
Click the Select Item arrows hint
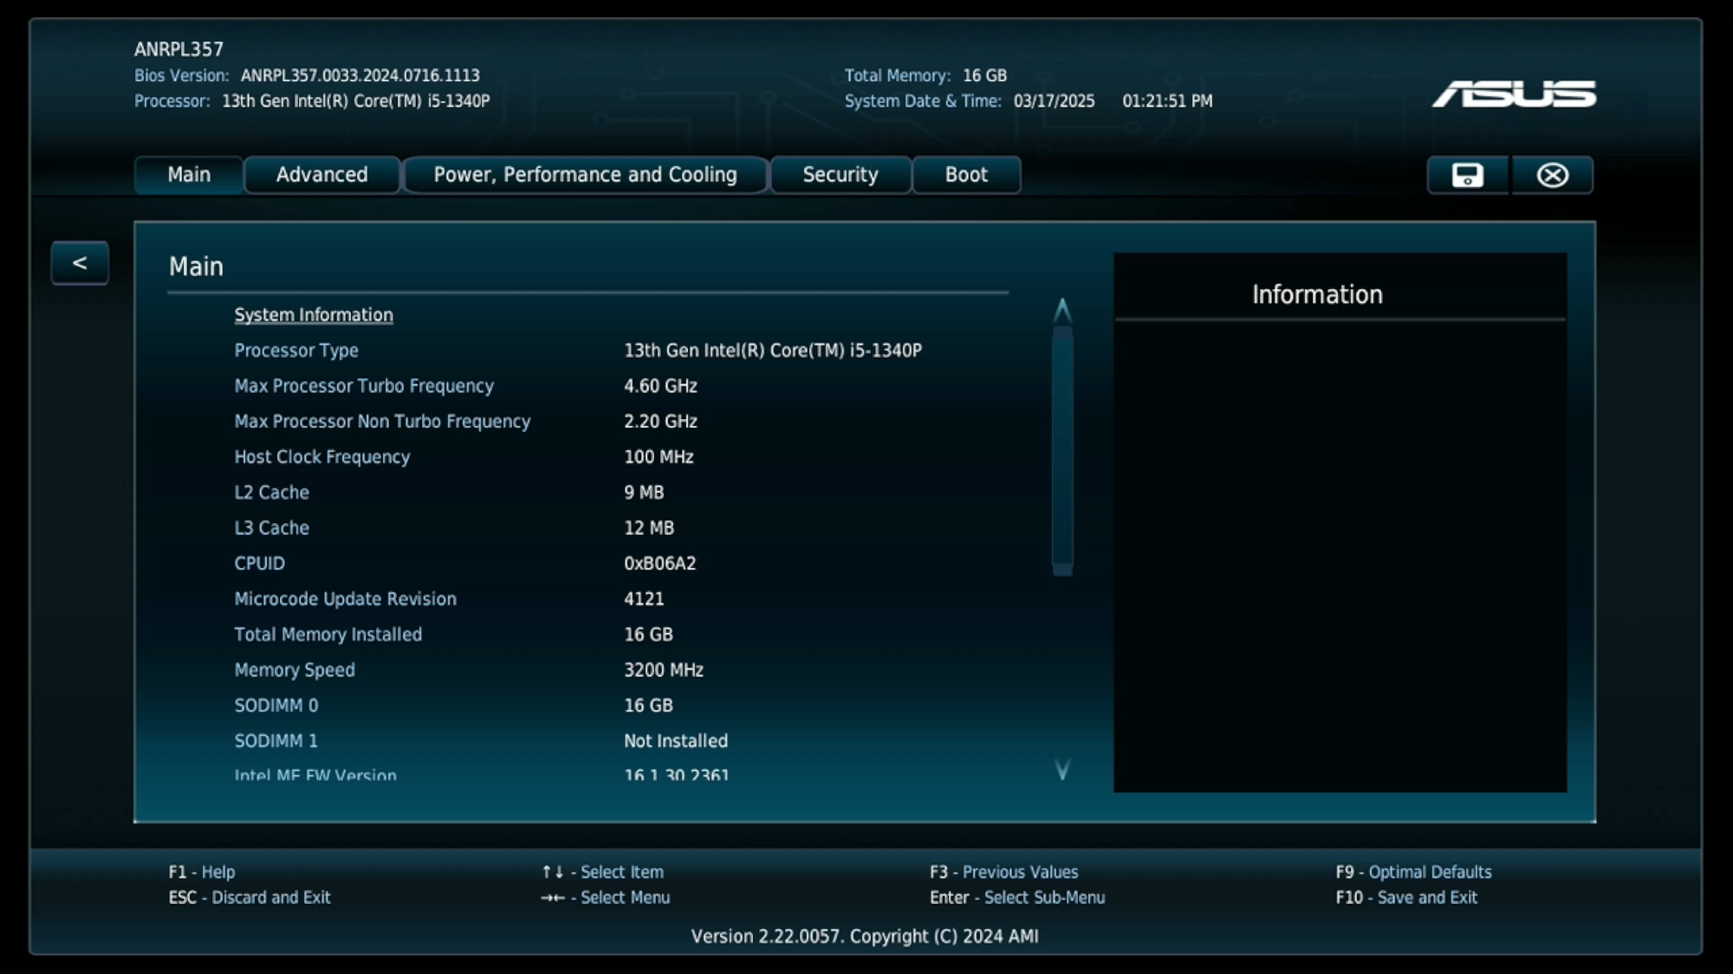pyautogui.click(x=602, y=873)
